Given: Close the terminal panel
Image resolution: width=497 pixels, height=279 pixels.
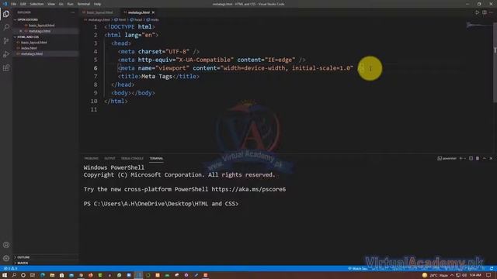Looking at the screenshot, I should click(491, 158).
